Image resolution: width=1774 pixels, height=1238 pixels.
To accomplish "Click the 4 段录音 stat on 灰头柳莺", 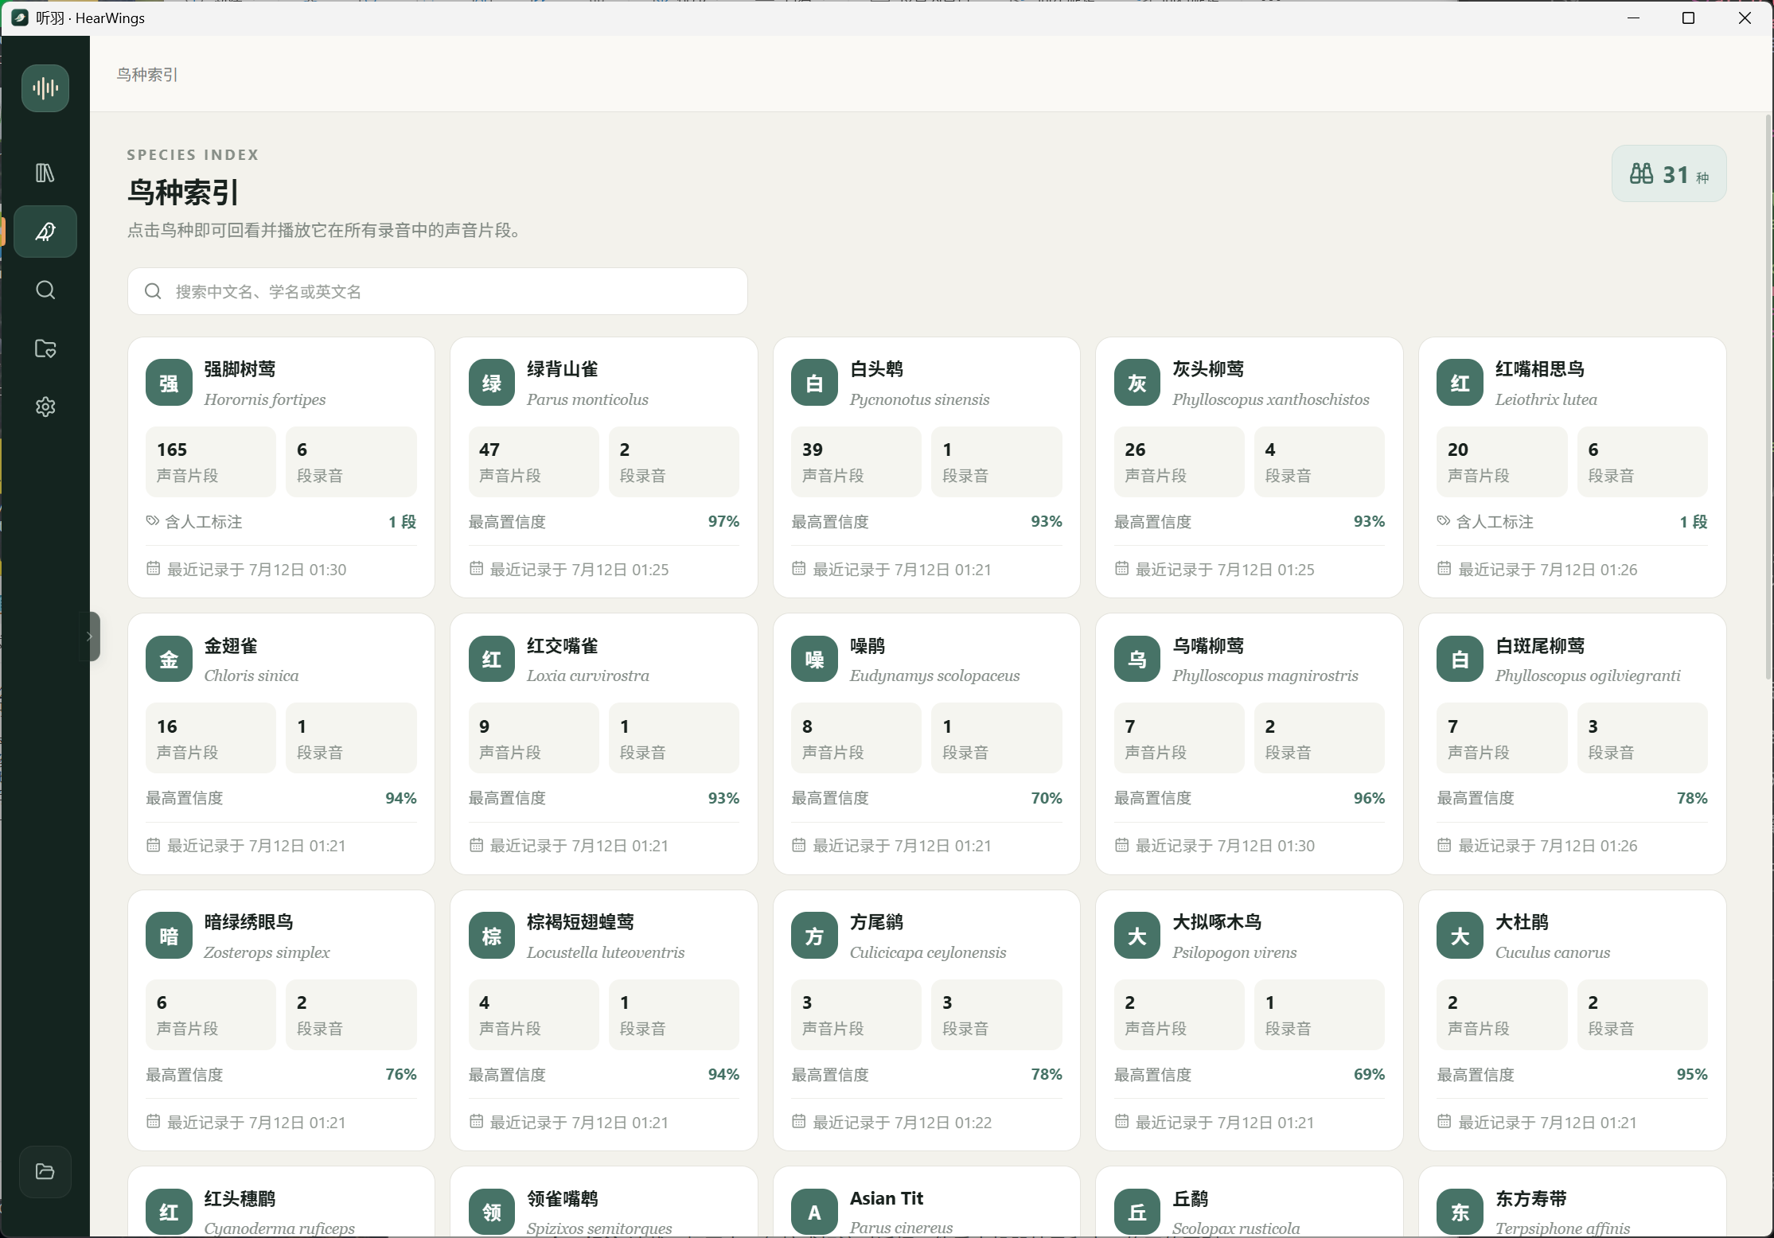I will pos(1320,461).
